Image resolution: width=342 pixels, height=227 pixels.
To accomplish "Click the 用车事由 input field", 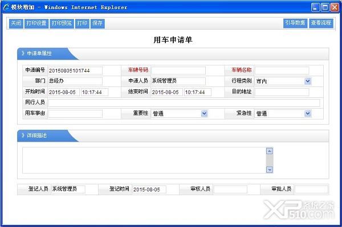I will coord(75,114).
